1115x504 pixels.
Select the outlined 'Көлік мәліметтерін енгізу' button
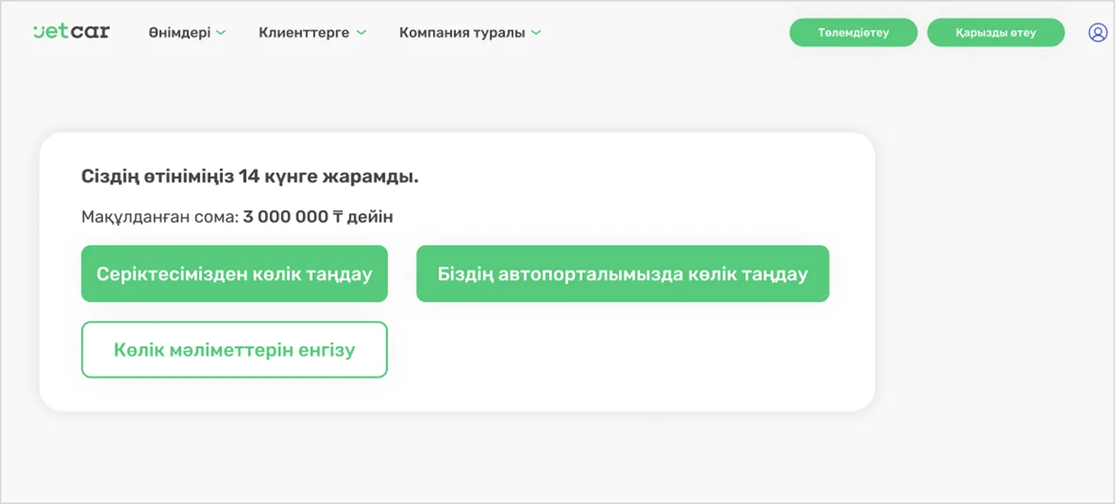(234, 350)
